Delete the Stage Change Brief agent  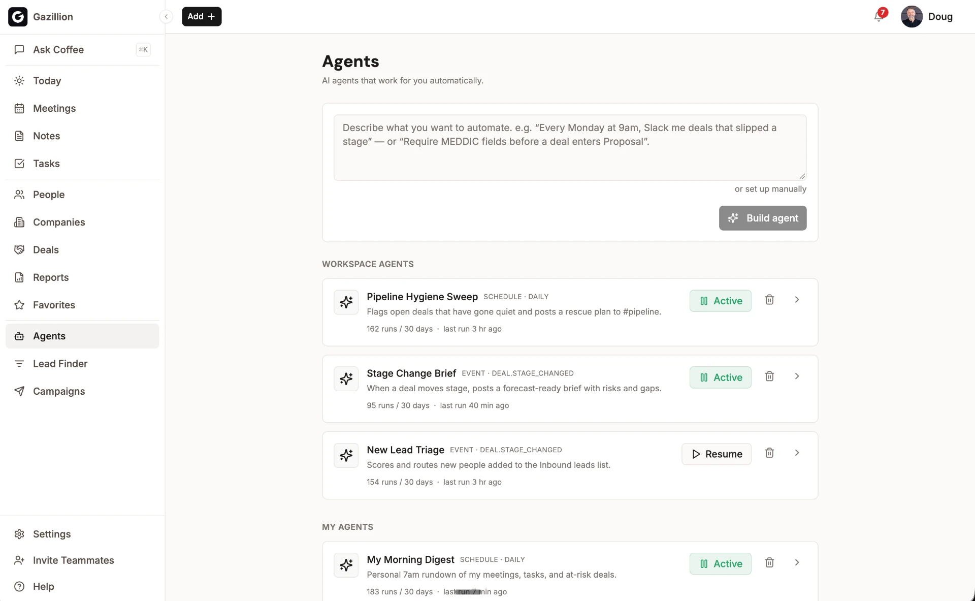(x=769, y=376)
